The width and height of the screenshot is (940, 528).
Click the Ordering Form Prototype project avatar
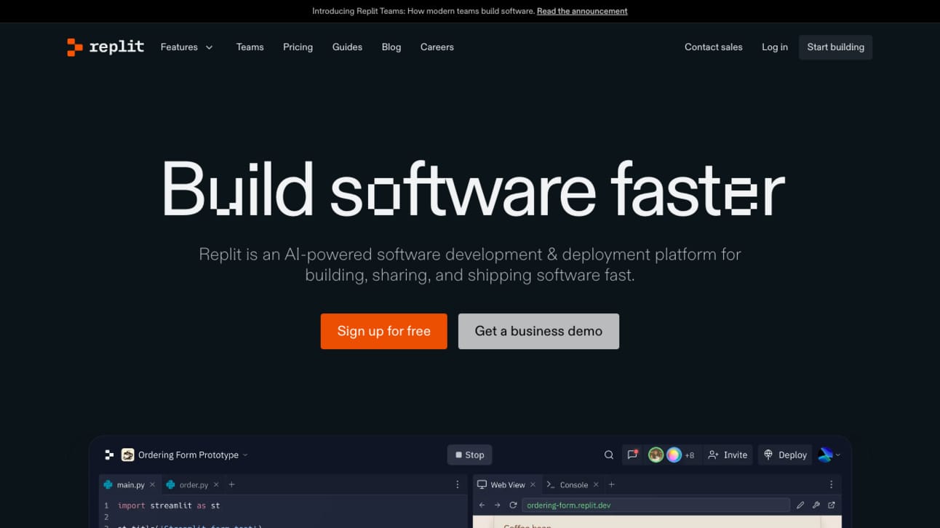(x=128, y=455)
